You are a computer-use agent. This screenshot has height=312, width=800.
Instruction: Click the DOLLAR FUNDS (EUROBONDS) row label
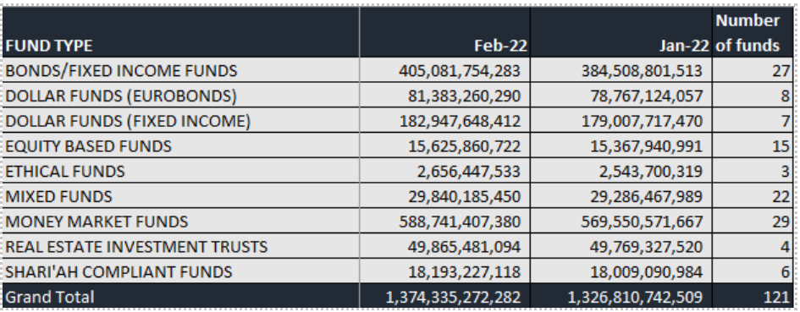(x=181, y=95)
